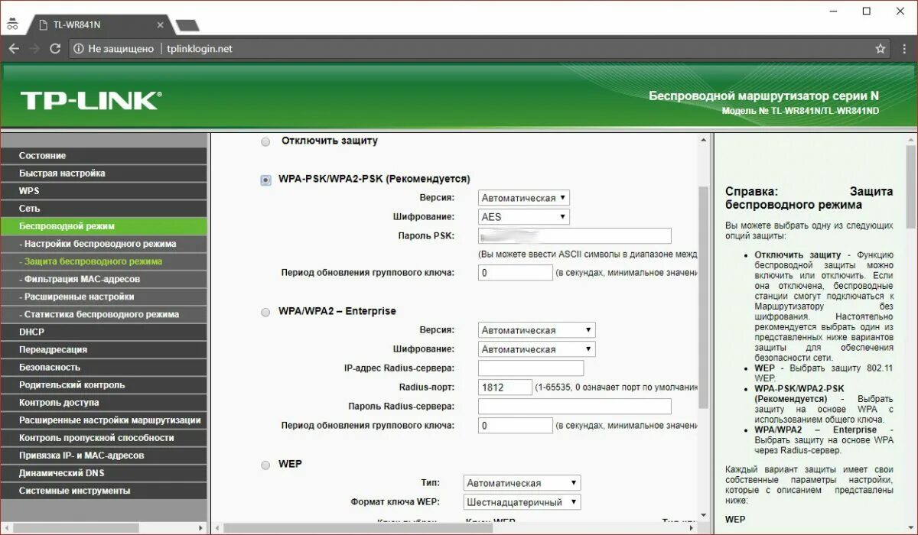The image size is (918, 535).
Task: Open 'Защита беспроводного режима' submenu
Action: click(x=104, y=261)
